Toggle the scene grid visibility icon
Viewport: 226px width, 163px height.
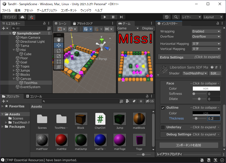86,29
